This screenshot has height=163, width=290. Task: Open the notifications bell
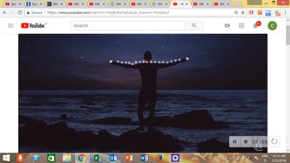(256, 25)
